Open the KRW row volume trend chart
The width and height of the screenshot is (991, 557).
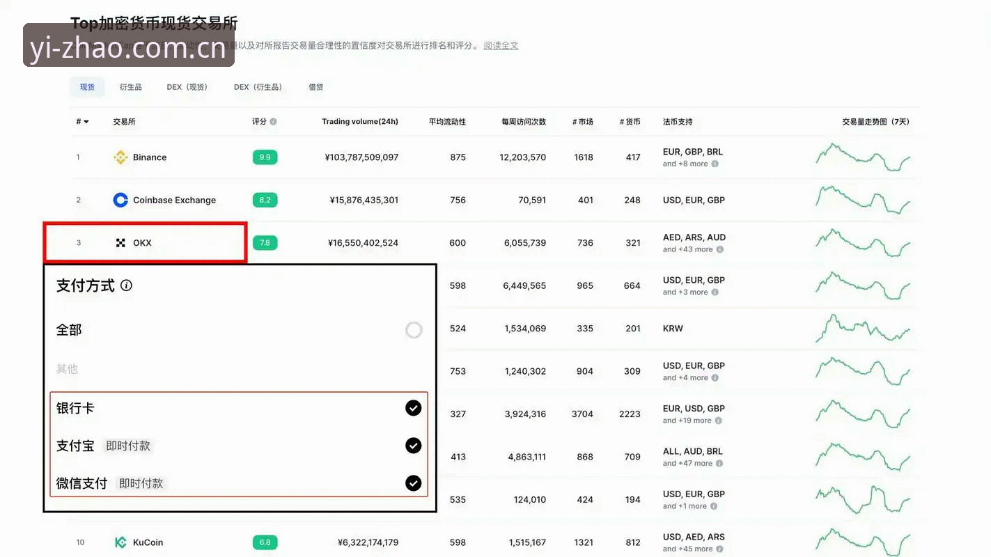coord(863,329)
